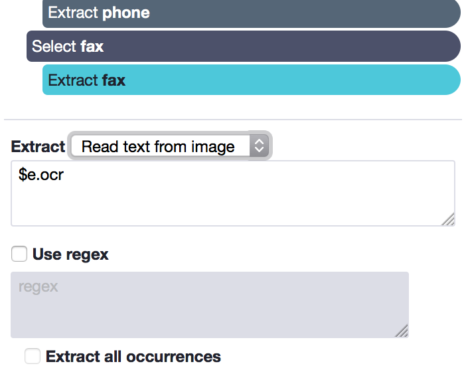Screen dimensions: 466x376
Task: Click the up-down arrows on Extract dropdown
Action: pyautogui.click(x=259, y=145)
